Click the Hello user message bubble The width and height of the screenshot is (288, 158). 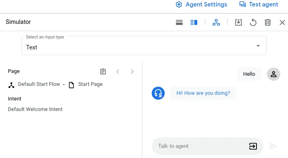pos(249,74)
